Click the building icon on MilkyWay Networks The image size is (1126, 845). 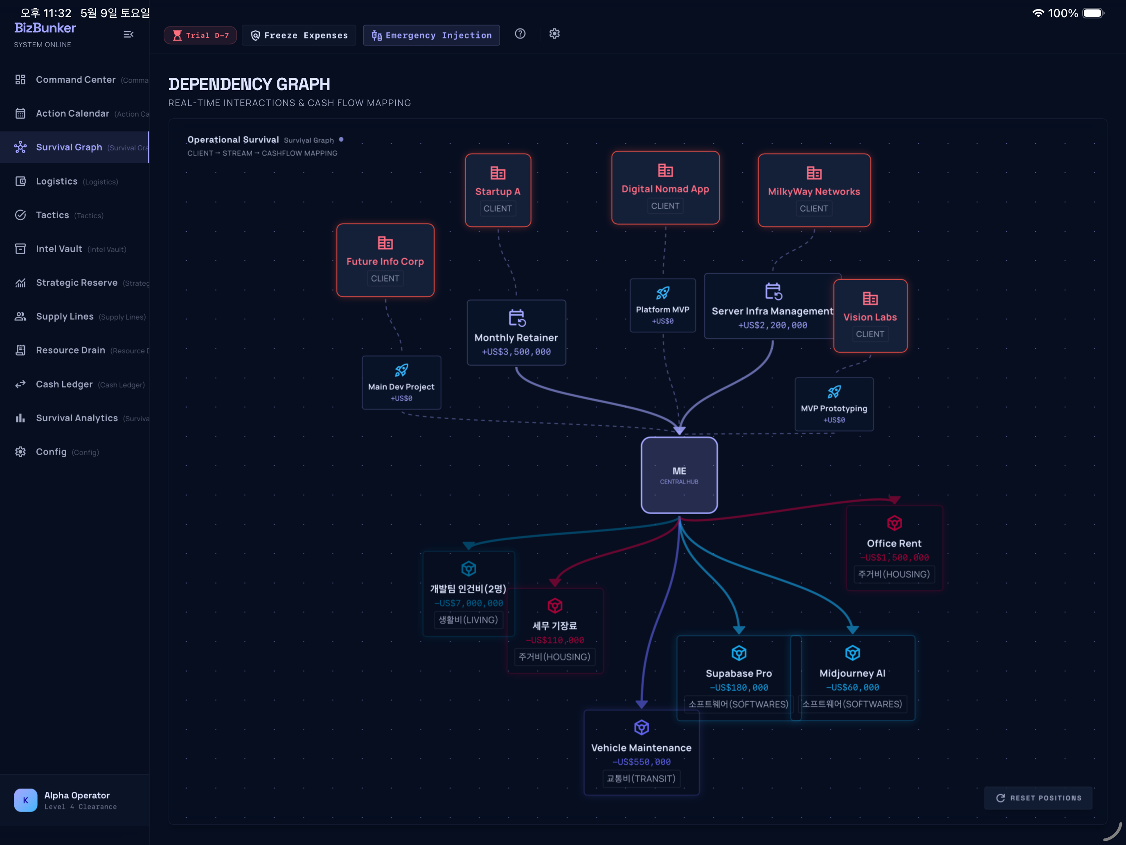(x=814, y=173)
